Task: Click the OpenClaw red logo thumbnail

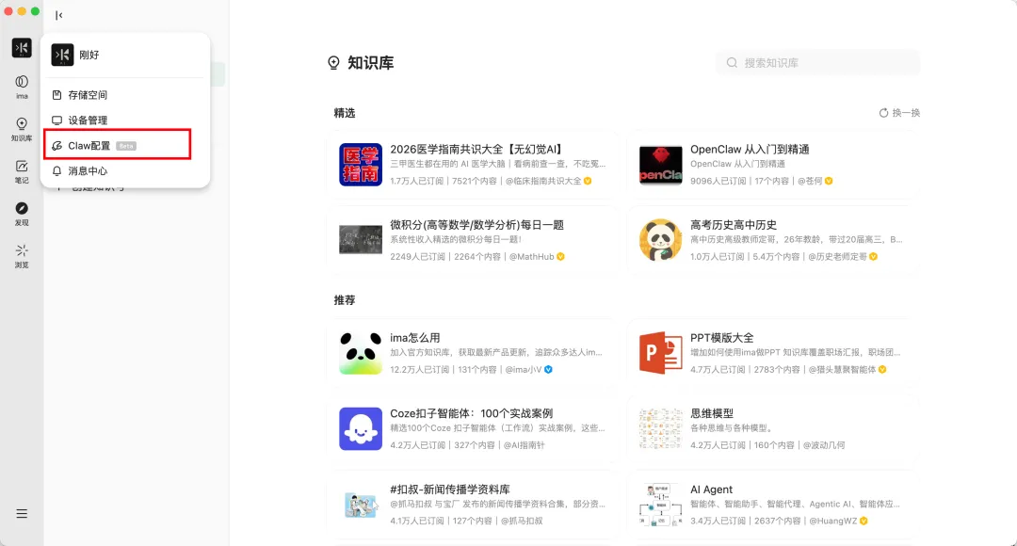Action: tap(660, 165)
